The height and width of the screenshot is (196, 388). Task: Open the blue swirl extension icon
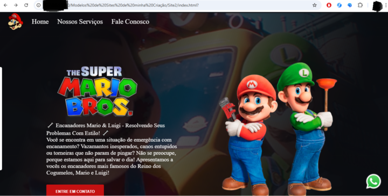pos(339,5)
